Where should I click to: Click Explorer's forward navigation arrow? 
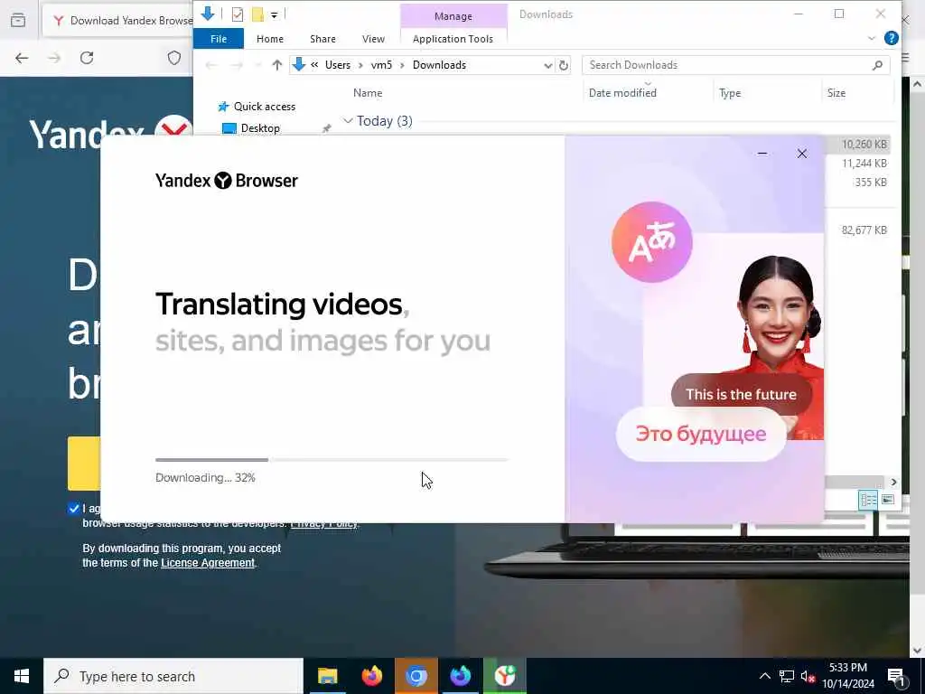pyautogui.click(x=237, y=65)
